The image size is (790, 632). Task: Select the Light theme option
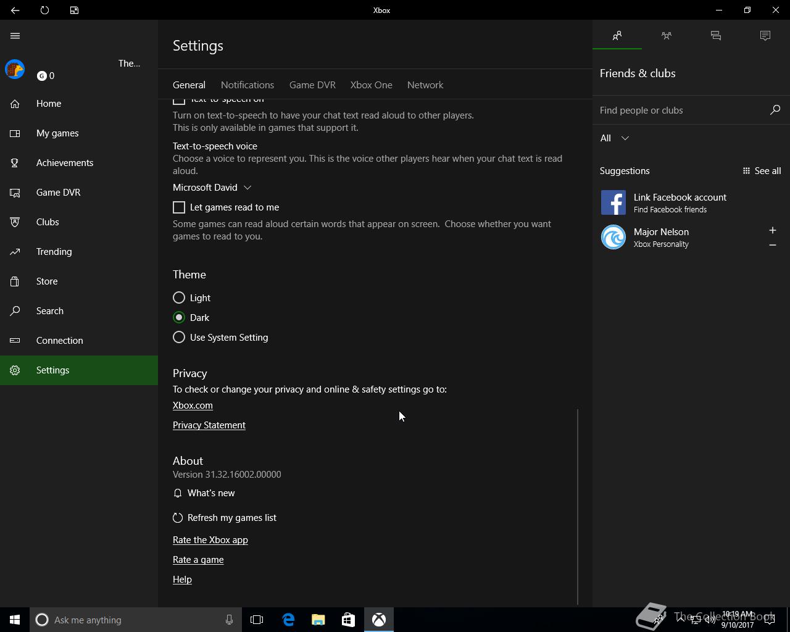click(179, 297)
